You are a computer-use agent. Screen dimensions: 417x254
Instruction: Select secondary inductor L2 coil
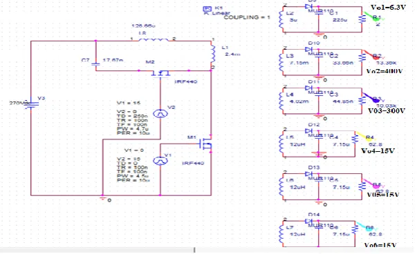point(281,19)
